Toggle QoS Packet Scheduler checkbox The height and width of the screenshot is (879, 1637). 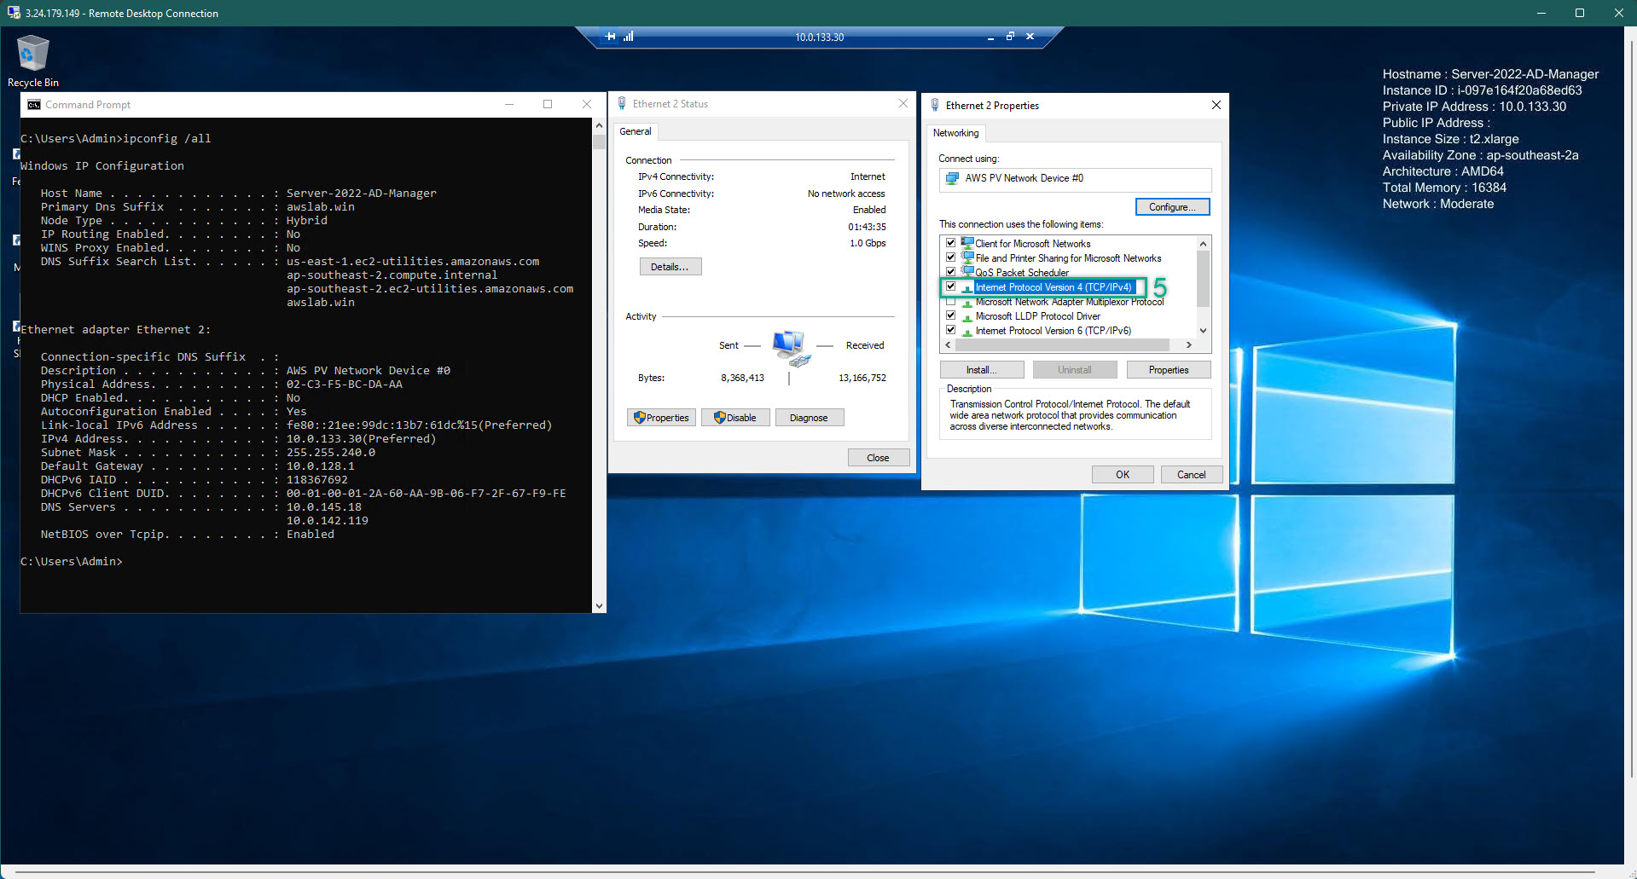(950, 272)
